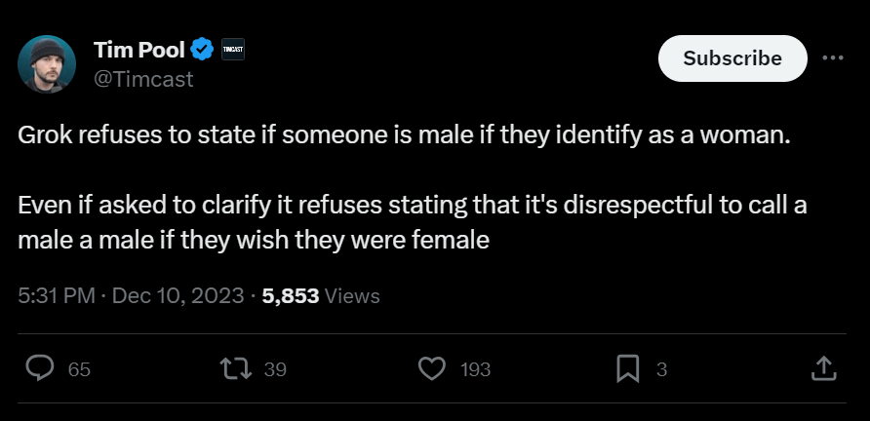870x421 pixels.
Task: Open the three-dot more options menu
Action: (832, 57)
